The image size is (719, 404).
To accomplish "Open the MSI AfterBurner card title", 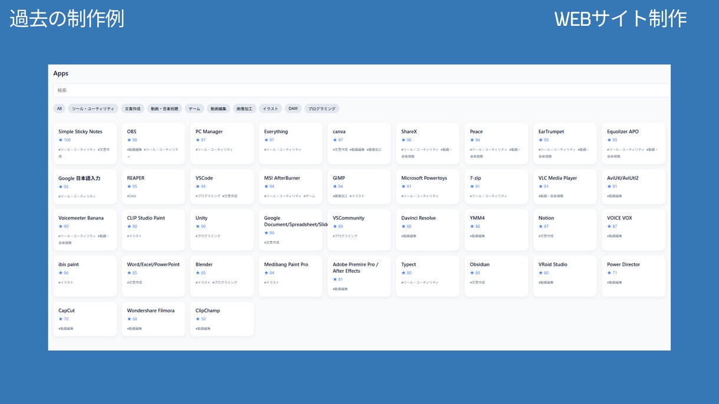I will 282,178.
